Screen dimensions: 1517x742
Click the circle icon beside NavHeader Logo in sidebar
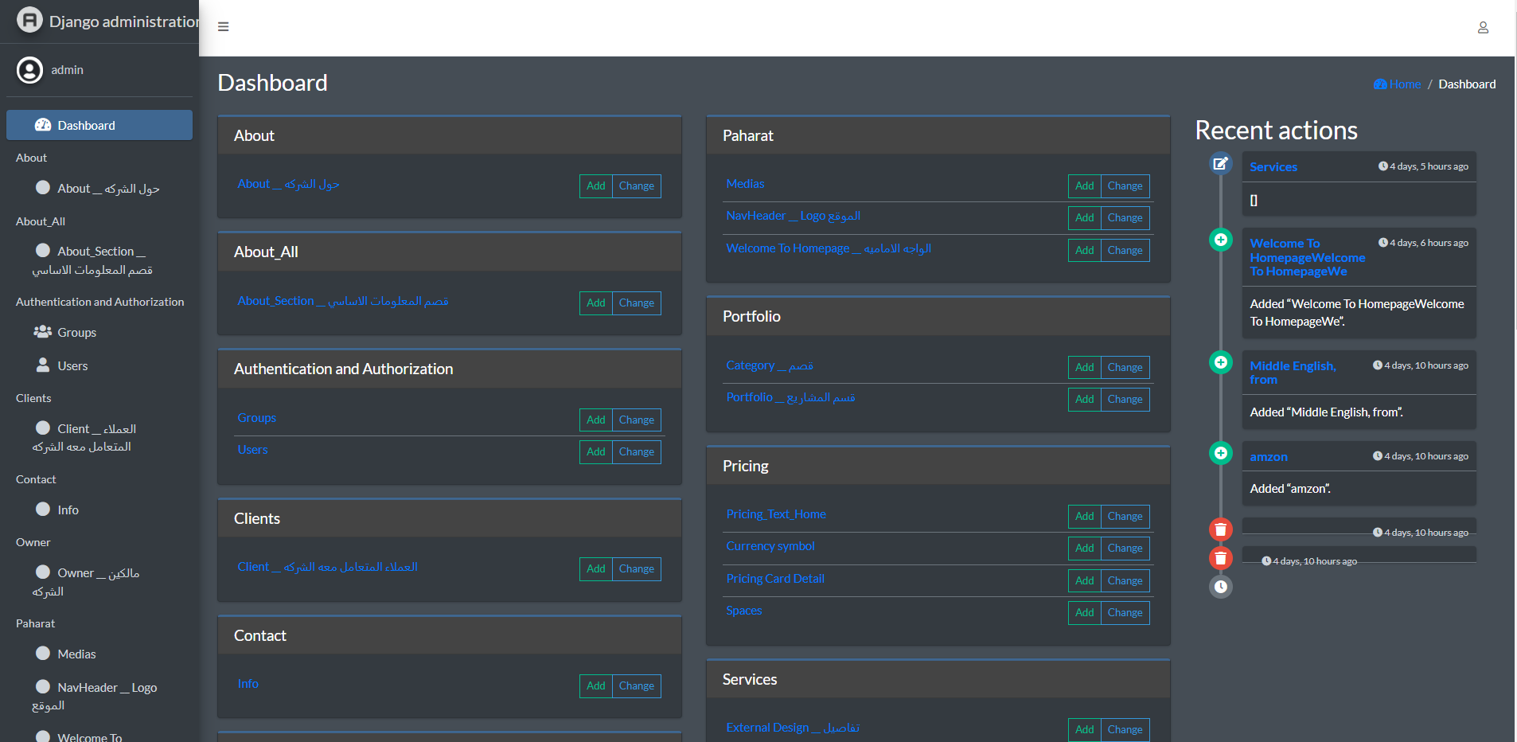point(43,687)
